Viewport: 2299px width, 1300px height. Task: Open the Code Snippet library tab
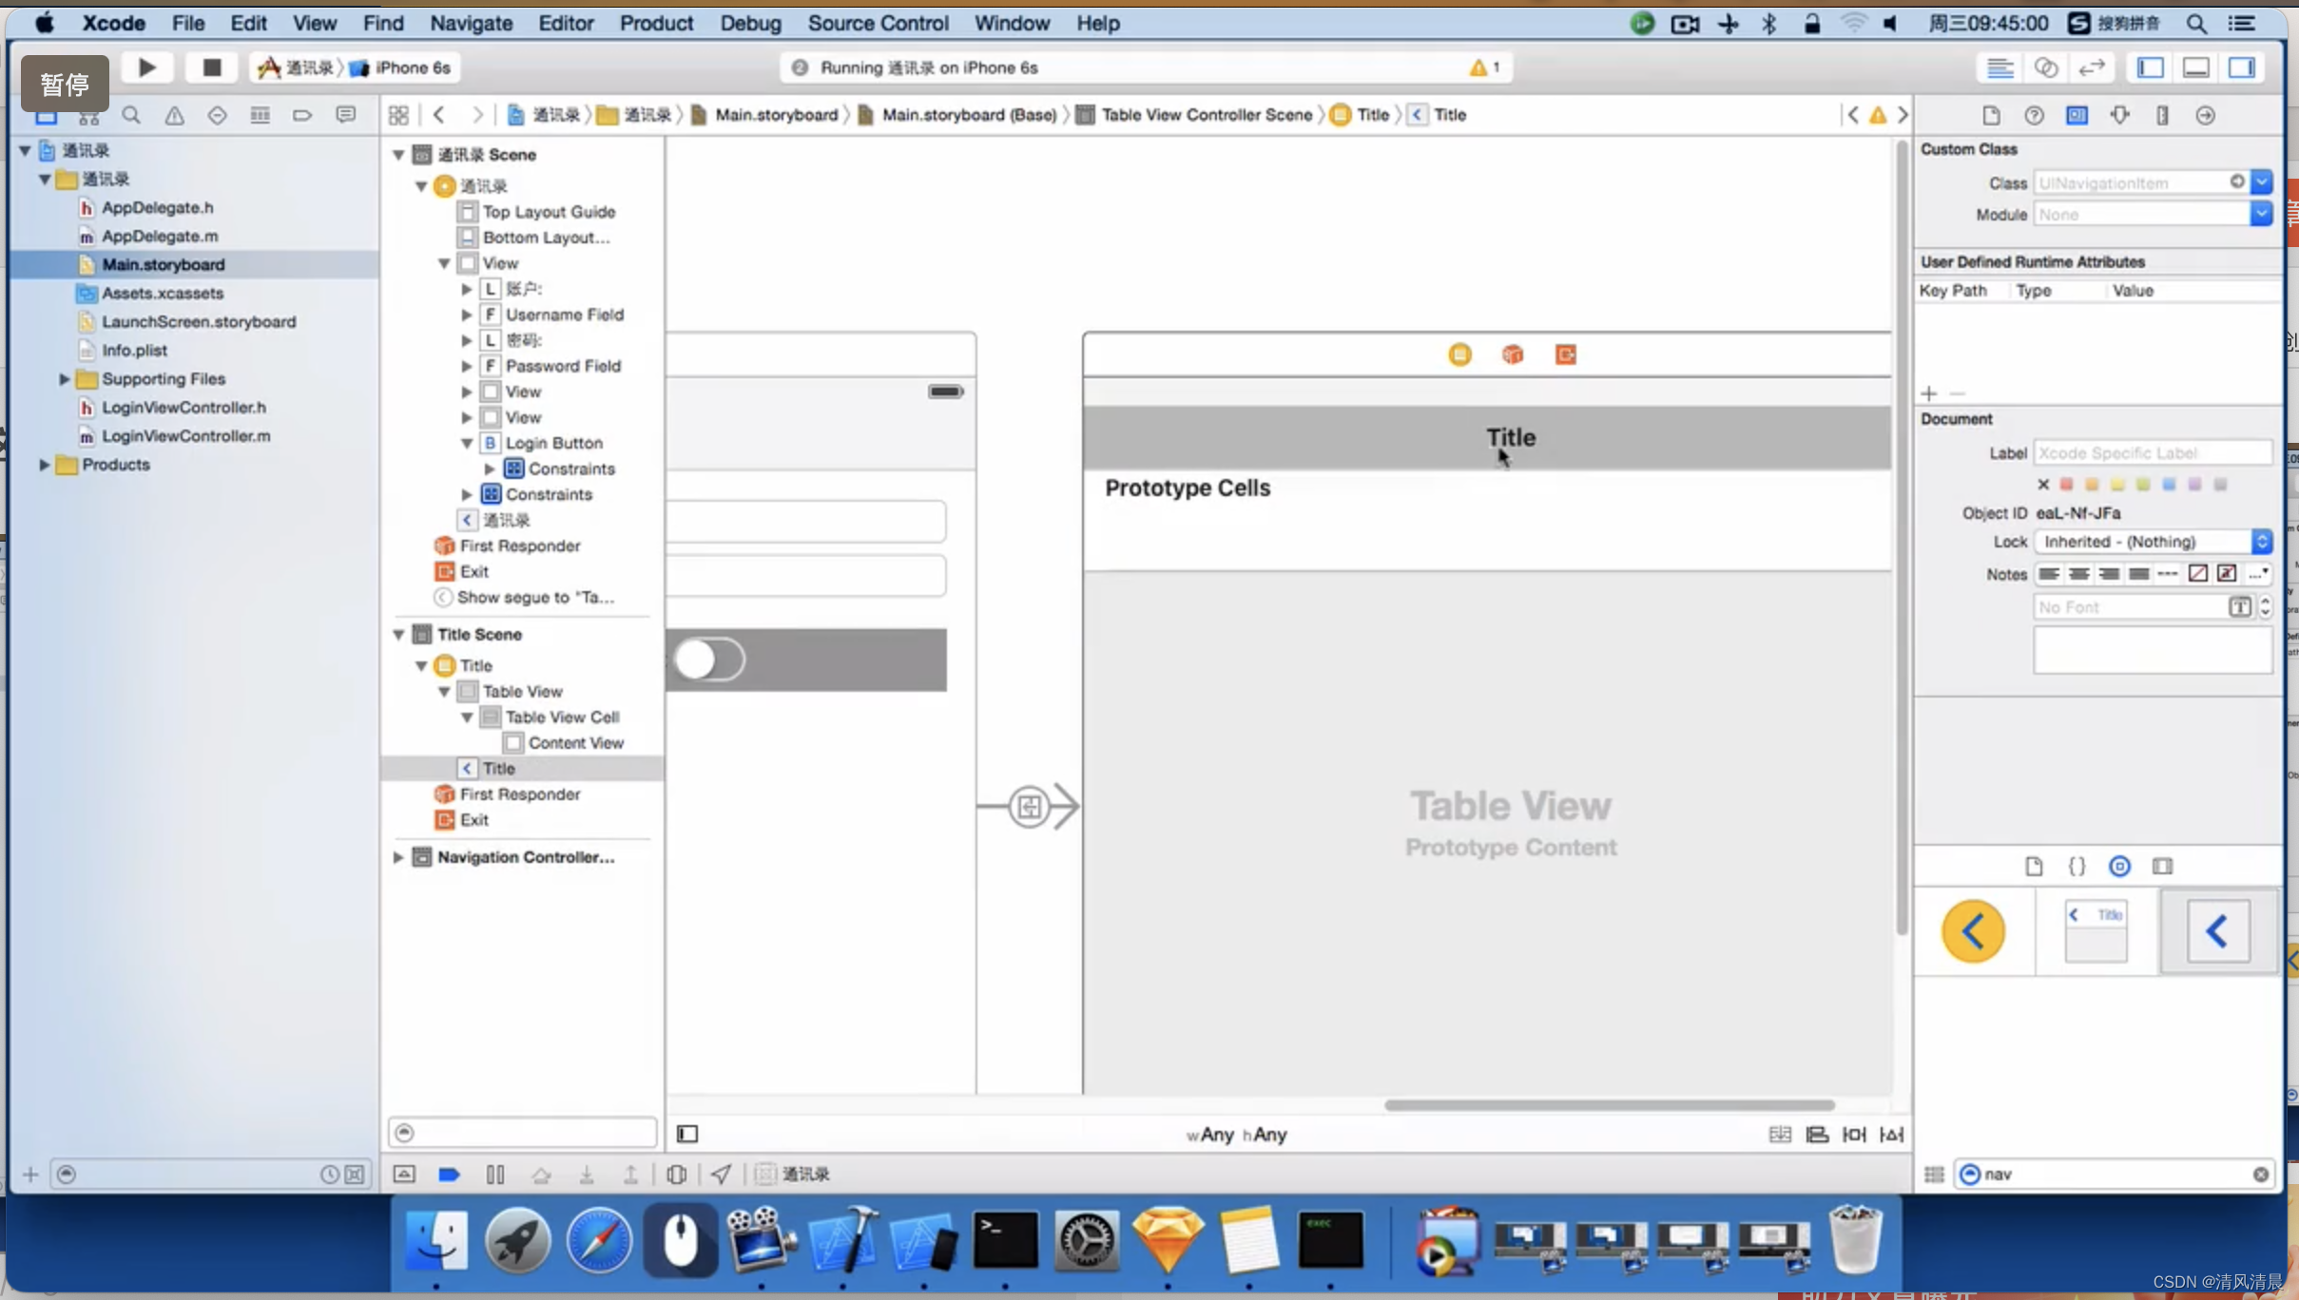pyautogui.click(x=2077, y=866)
